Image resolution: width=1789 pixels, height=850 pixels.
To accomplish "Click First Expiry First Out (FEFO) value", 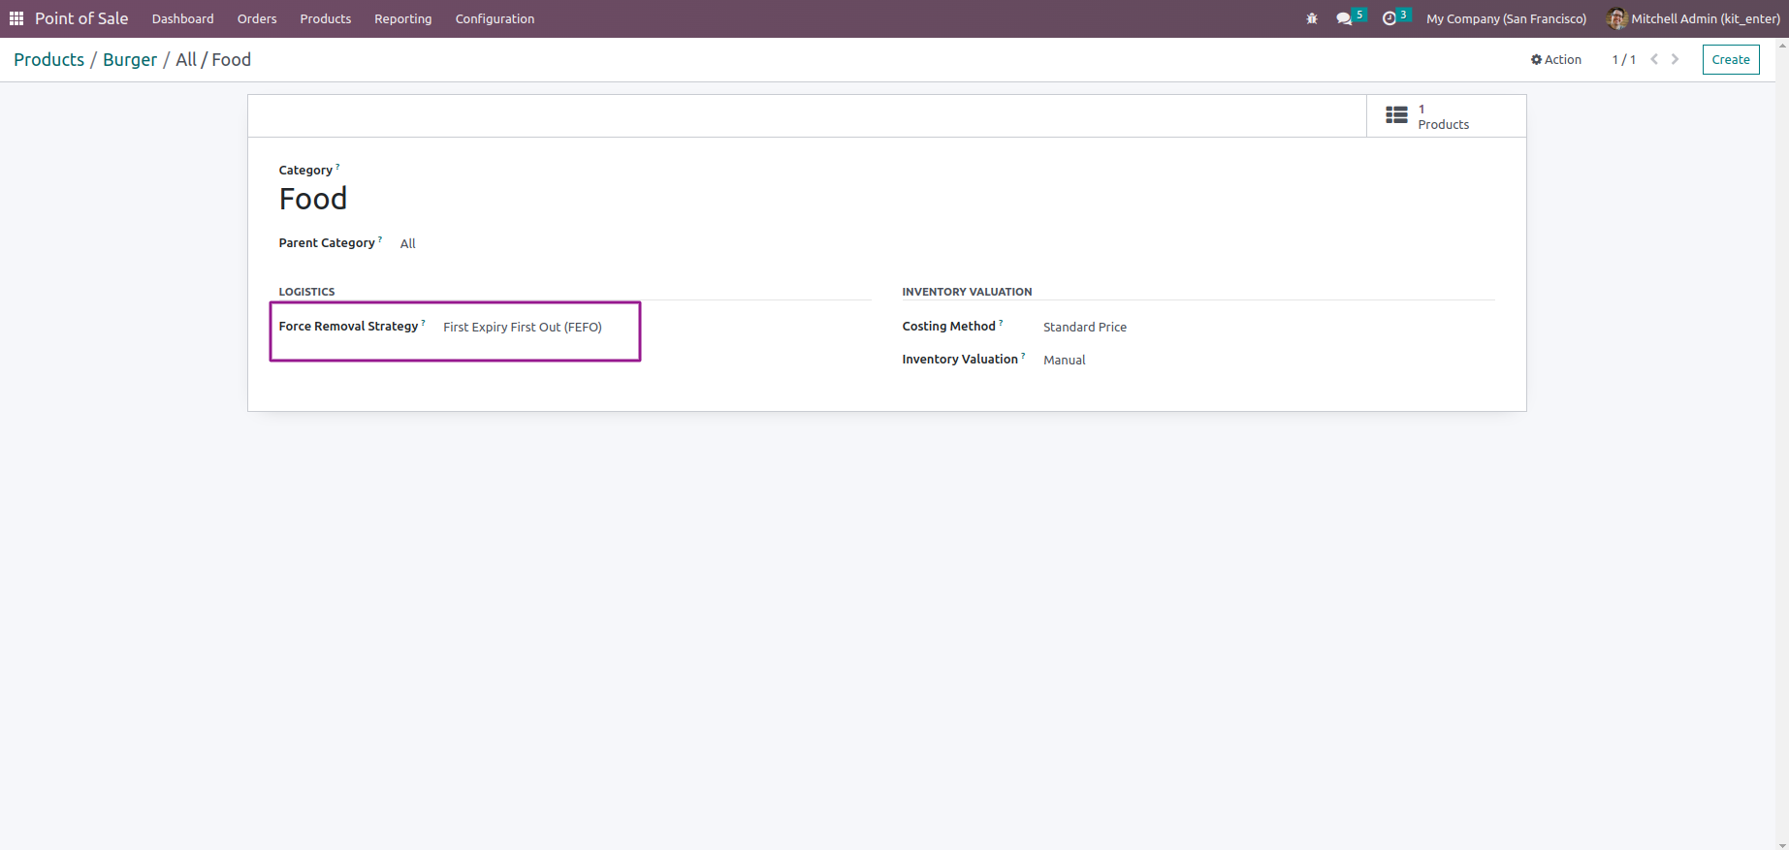I will click(523, 327).
